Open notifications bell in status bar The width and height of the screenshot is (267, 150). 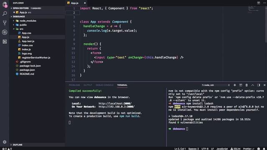coord(264,149)
